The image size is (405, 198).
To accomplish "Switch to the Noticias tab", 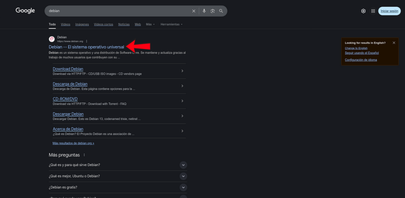I will pos(124,24).
